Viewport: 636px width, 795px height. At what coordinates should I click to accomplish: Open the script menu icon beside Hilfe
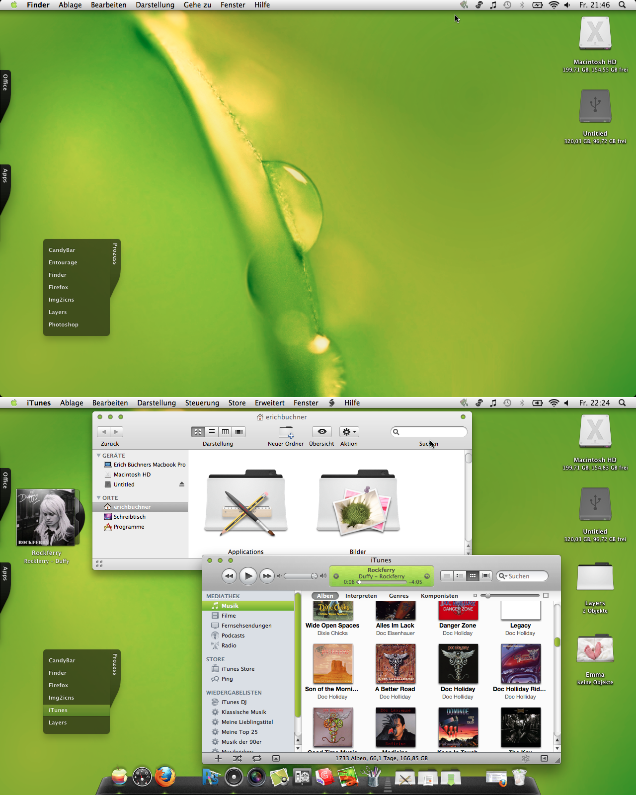pyautogui.click(x=331, y=403)
